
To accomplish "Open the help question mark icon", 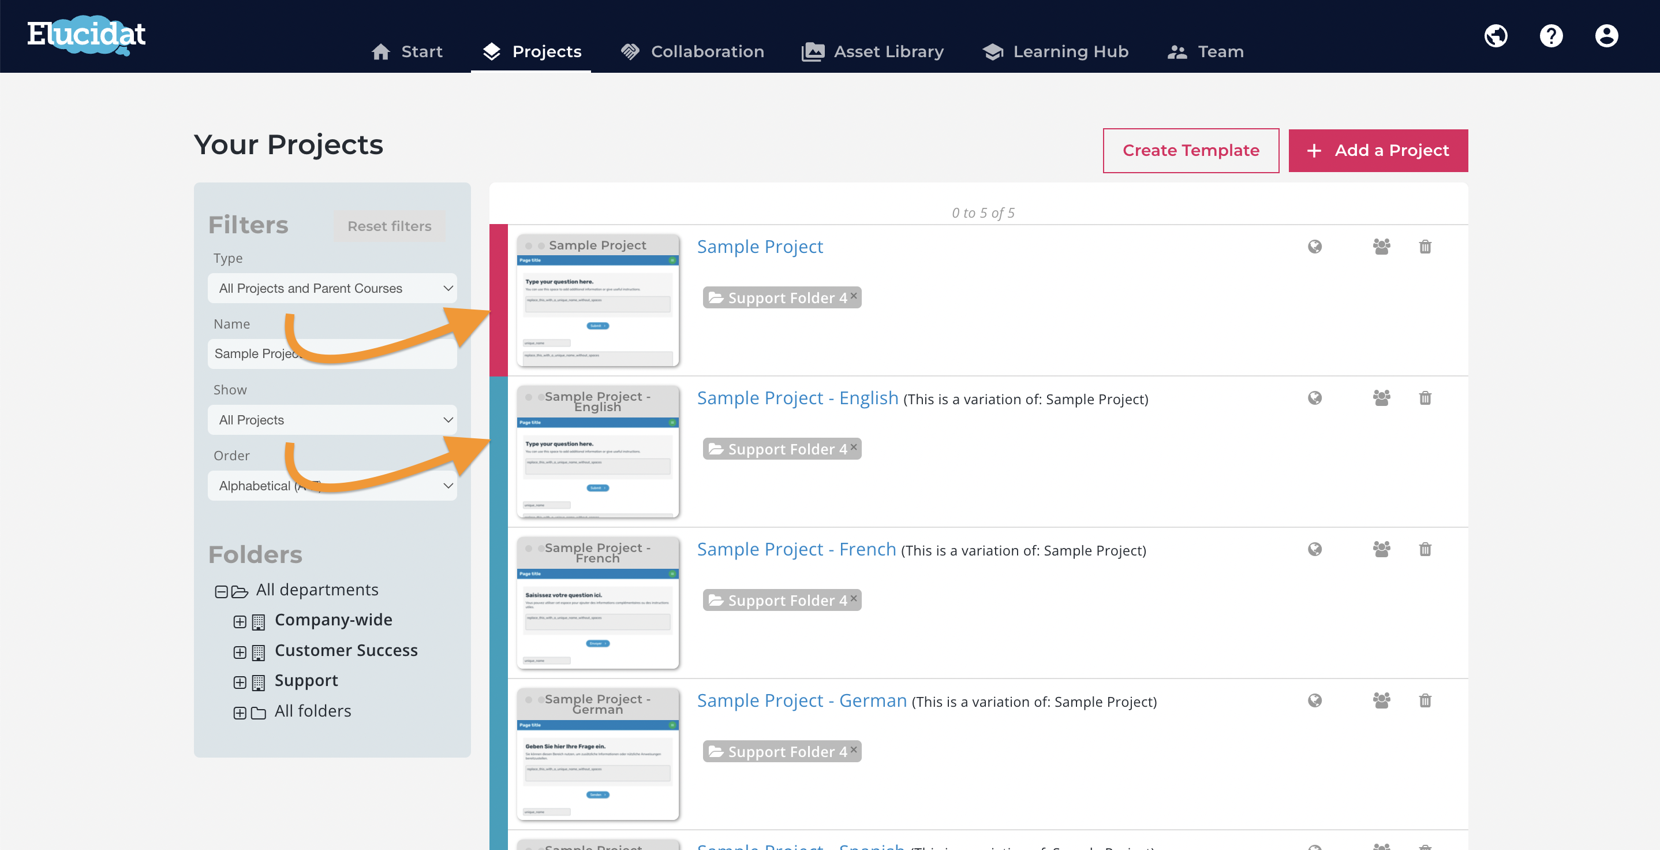I will tap(1551, 36).
